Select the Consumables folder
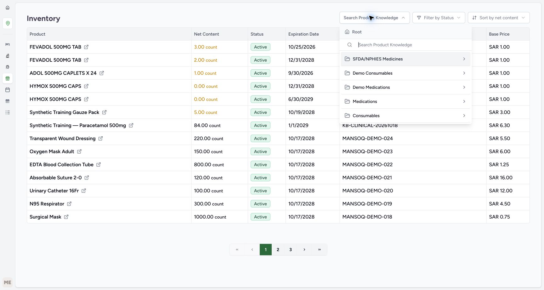 tap(405, 116)
